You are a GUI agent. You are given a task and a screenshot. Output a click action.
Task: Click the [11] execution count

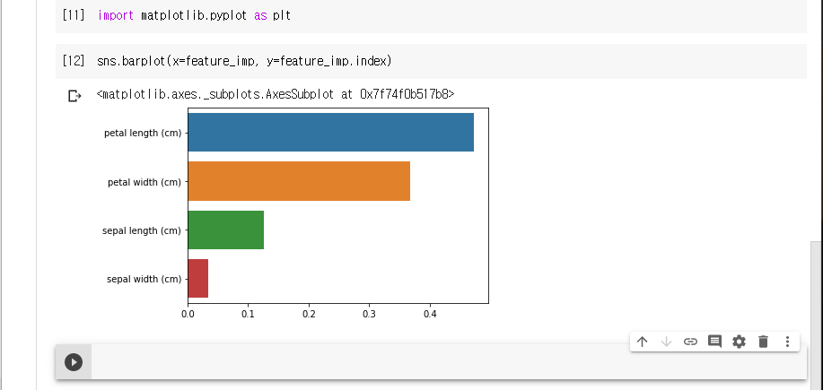[x=73, y=16]
